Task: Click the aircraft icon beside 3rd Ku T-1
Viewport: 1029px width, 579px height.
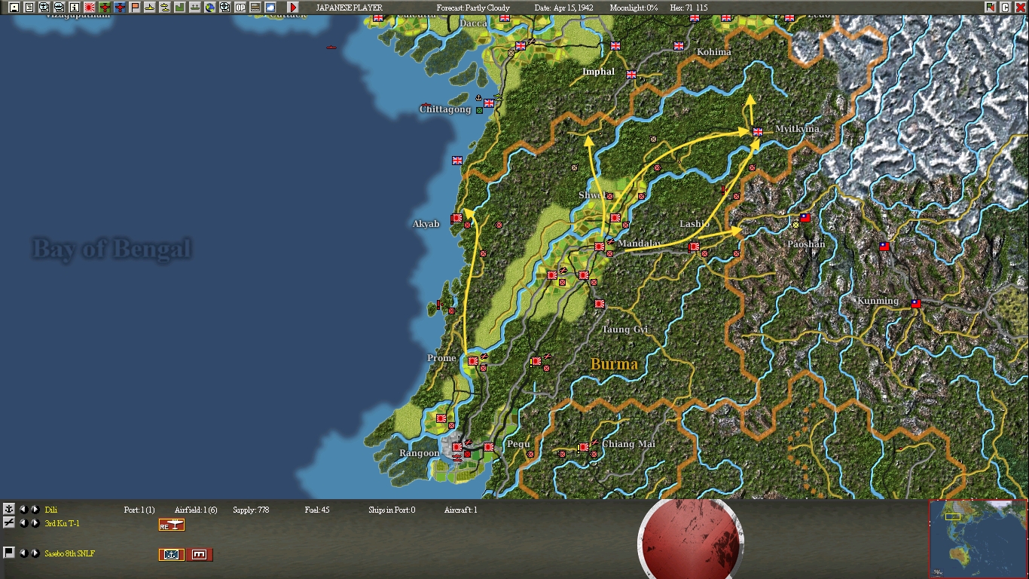Action: point(9,522)
